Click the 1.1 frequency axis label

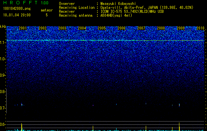coord(3,43)
